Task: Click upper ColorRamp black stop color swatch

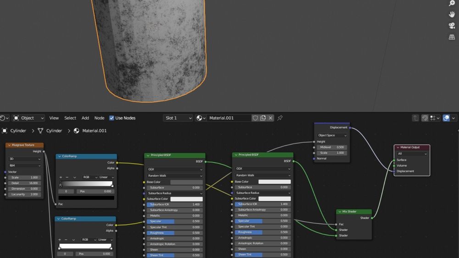Action: (x=86, y=198)
